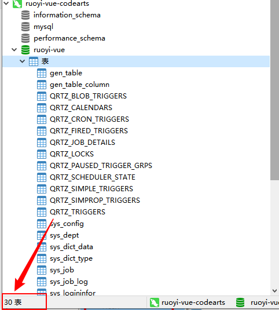279x310 pixels.
Task: Select the sys_dict_type table
Action: click(71, 258)
